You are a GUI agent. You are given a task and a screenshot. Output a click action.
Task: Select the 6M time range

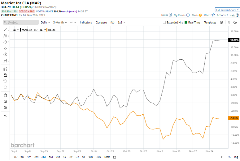point(51,157)
